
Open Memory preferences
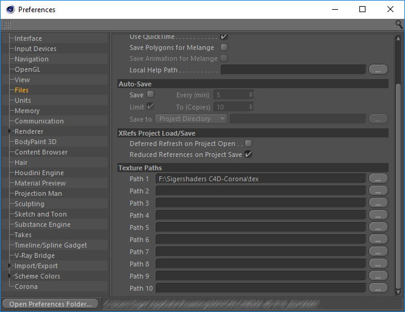coord(27,111)
